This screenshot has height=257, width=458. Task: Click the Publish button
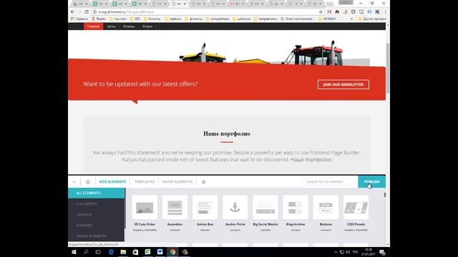tap(371, 181)
